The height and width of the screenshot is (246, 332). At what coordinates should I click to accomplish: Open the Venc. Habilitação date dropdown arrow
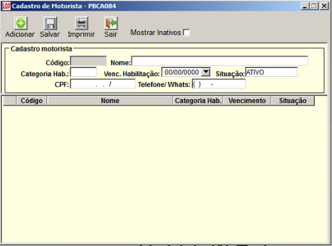[x=206, y=72]
